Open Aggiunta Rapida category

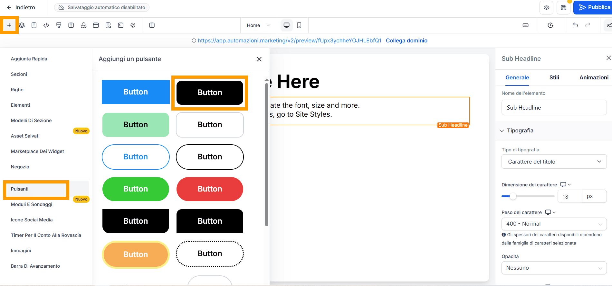(29, 59)
